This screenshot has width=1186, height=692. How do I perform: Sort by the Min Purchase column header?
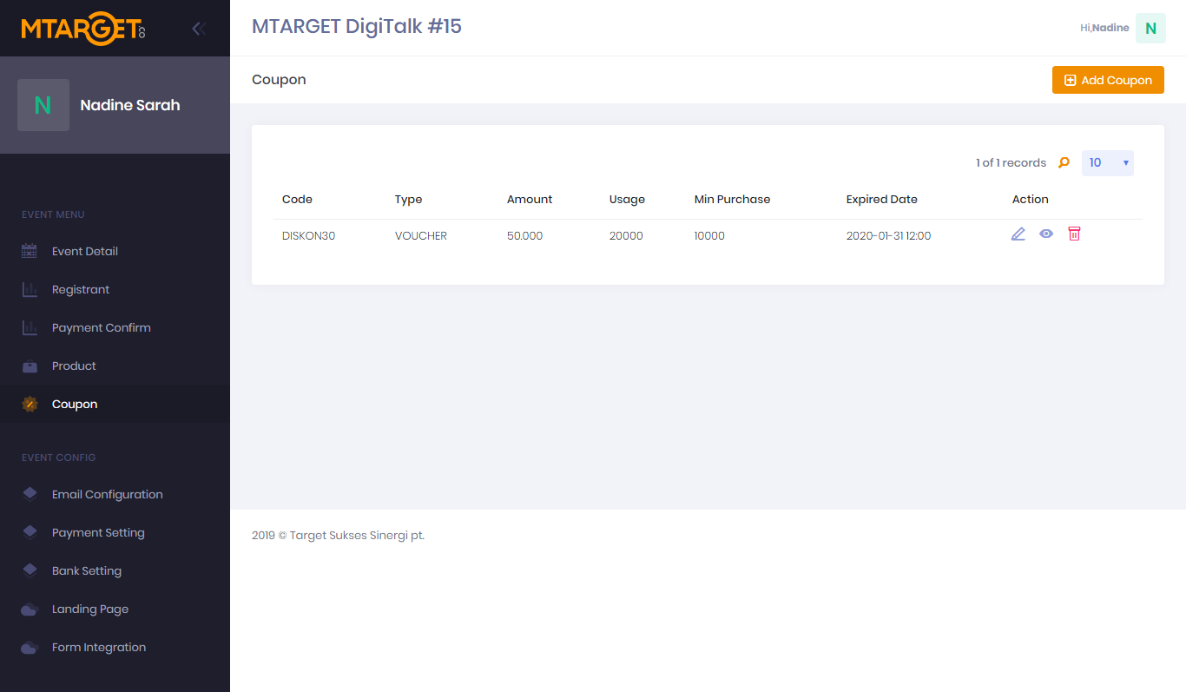(x=732, y=199)
